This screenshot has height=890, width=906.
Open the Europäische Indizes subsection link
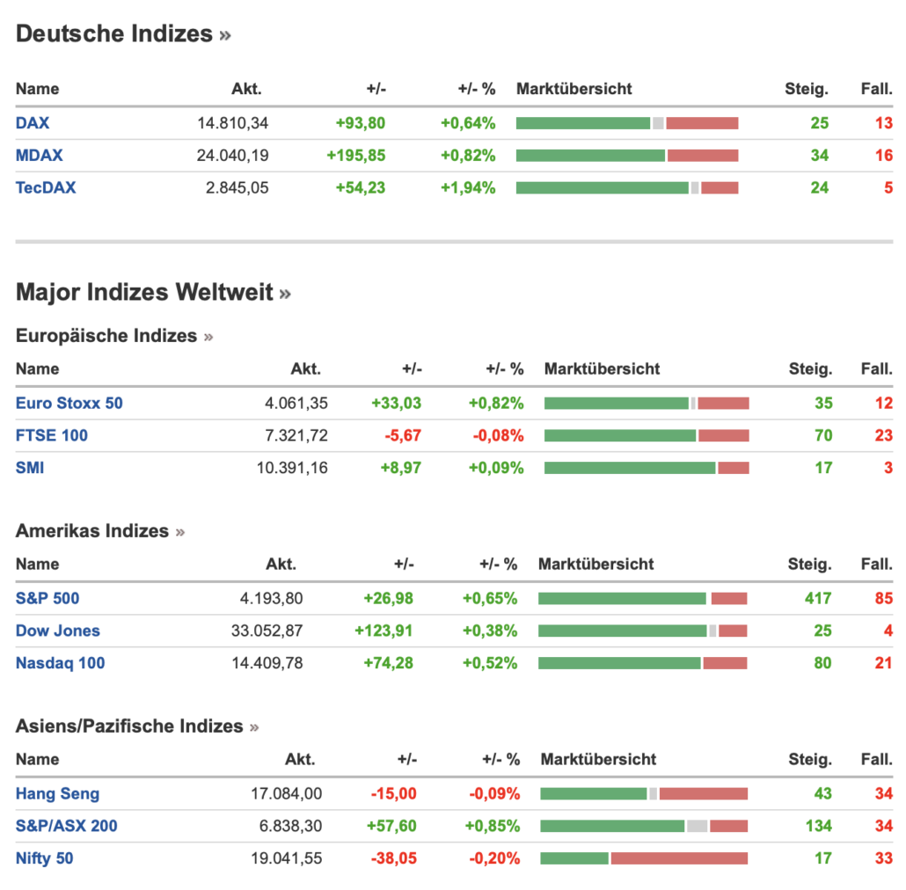[114, 336]
